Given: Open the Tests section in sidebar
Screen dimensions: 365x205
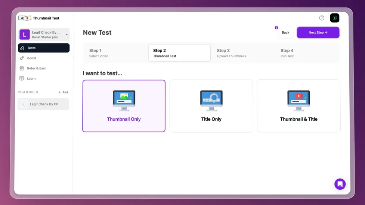Looking at the screenshot, I should pos(44,48).
